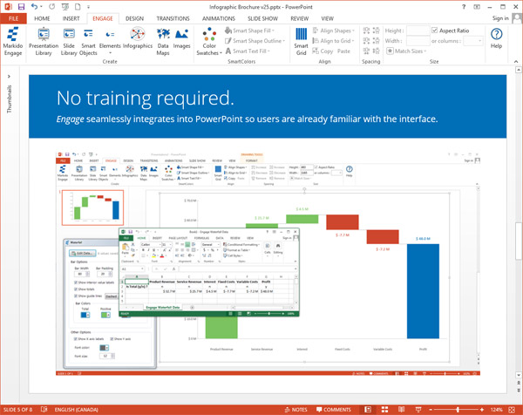Toggle the COMMENTS pane

(334, 409)
